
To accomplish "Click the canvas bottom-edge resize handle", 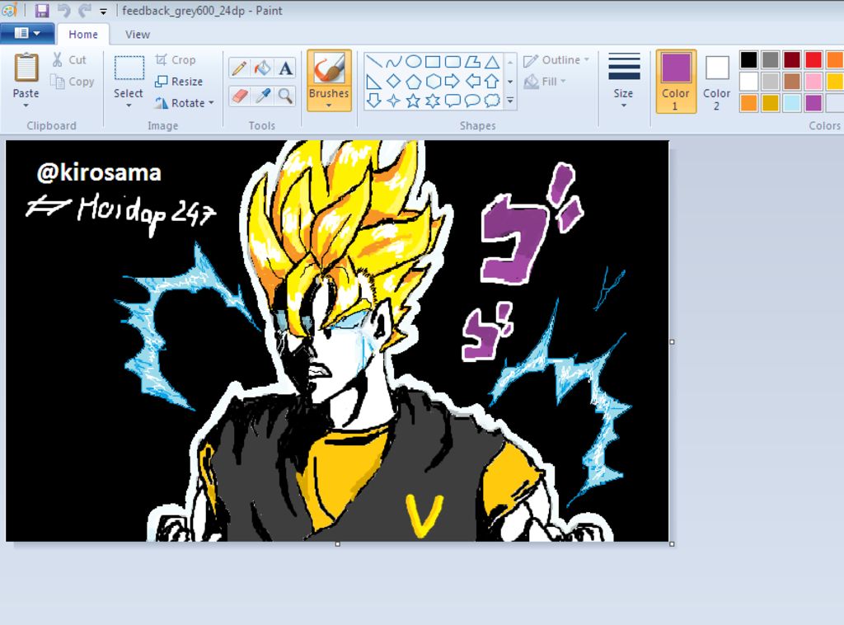I will tap(337, 544).
